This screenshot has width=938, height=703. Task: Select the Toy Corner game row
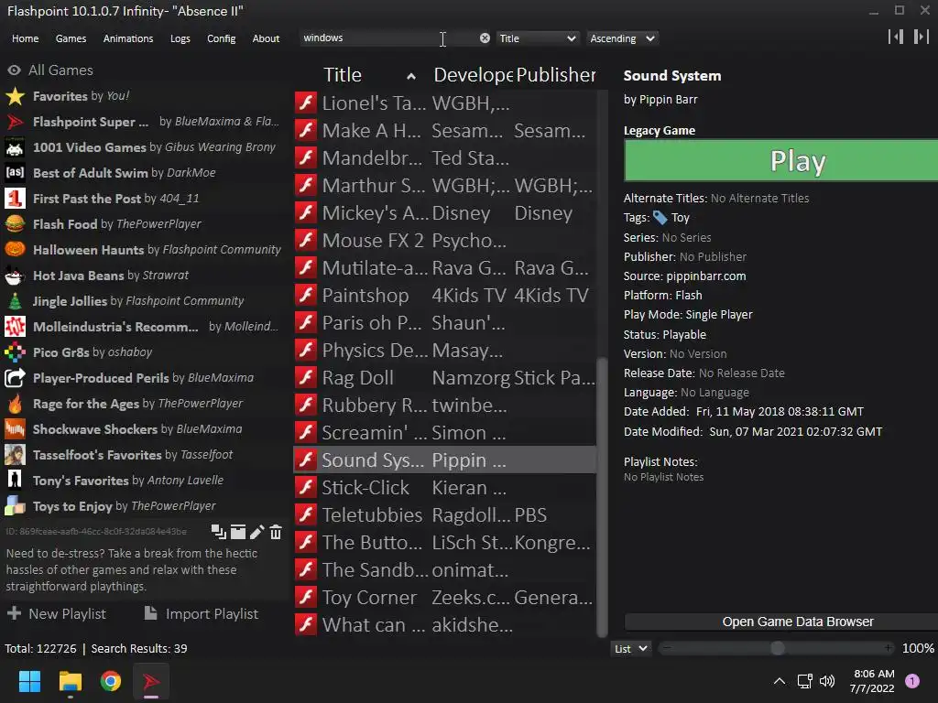(444, 597)
